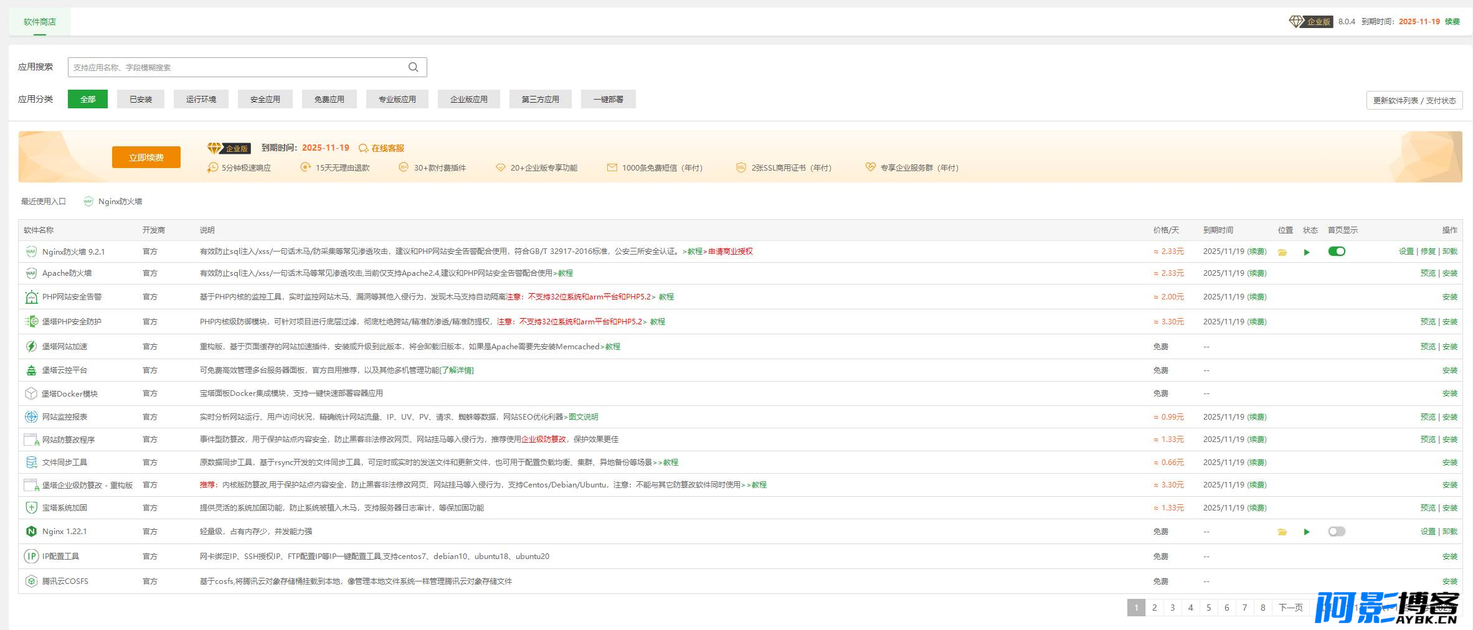Select the 第三方应用 category filter

(541, 99)
